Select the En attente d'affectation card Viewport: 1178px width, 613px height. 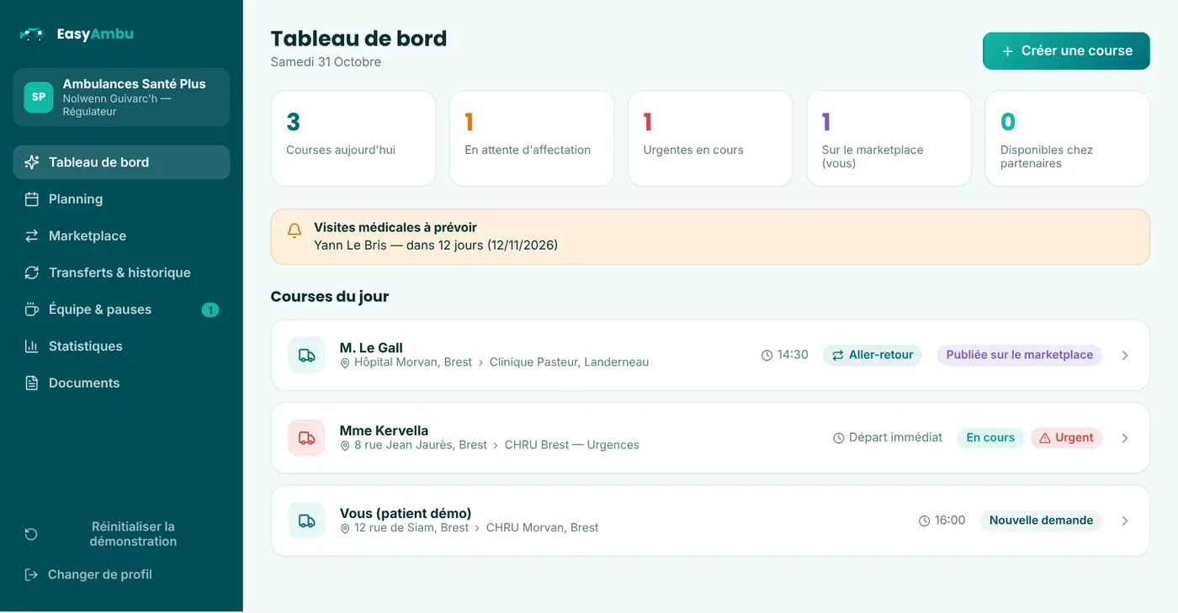click(x=532, y=139)
